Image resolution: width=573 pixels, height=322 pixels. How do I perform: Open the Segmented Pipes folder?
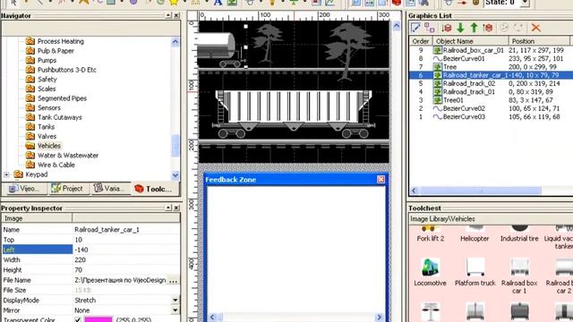[62, 98]
